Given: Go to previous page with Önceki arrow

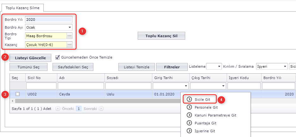Looking at the screenshot, I should click(58, 108).
